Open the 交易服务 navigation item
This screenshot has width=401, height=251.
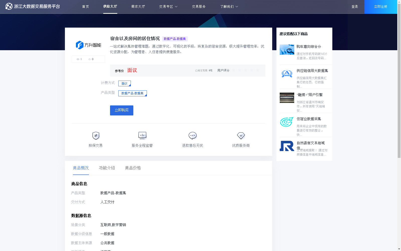pos(199,7)
